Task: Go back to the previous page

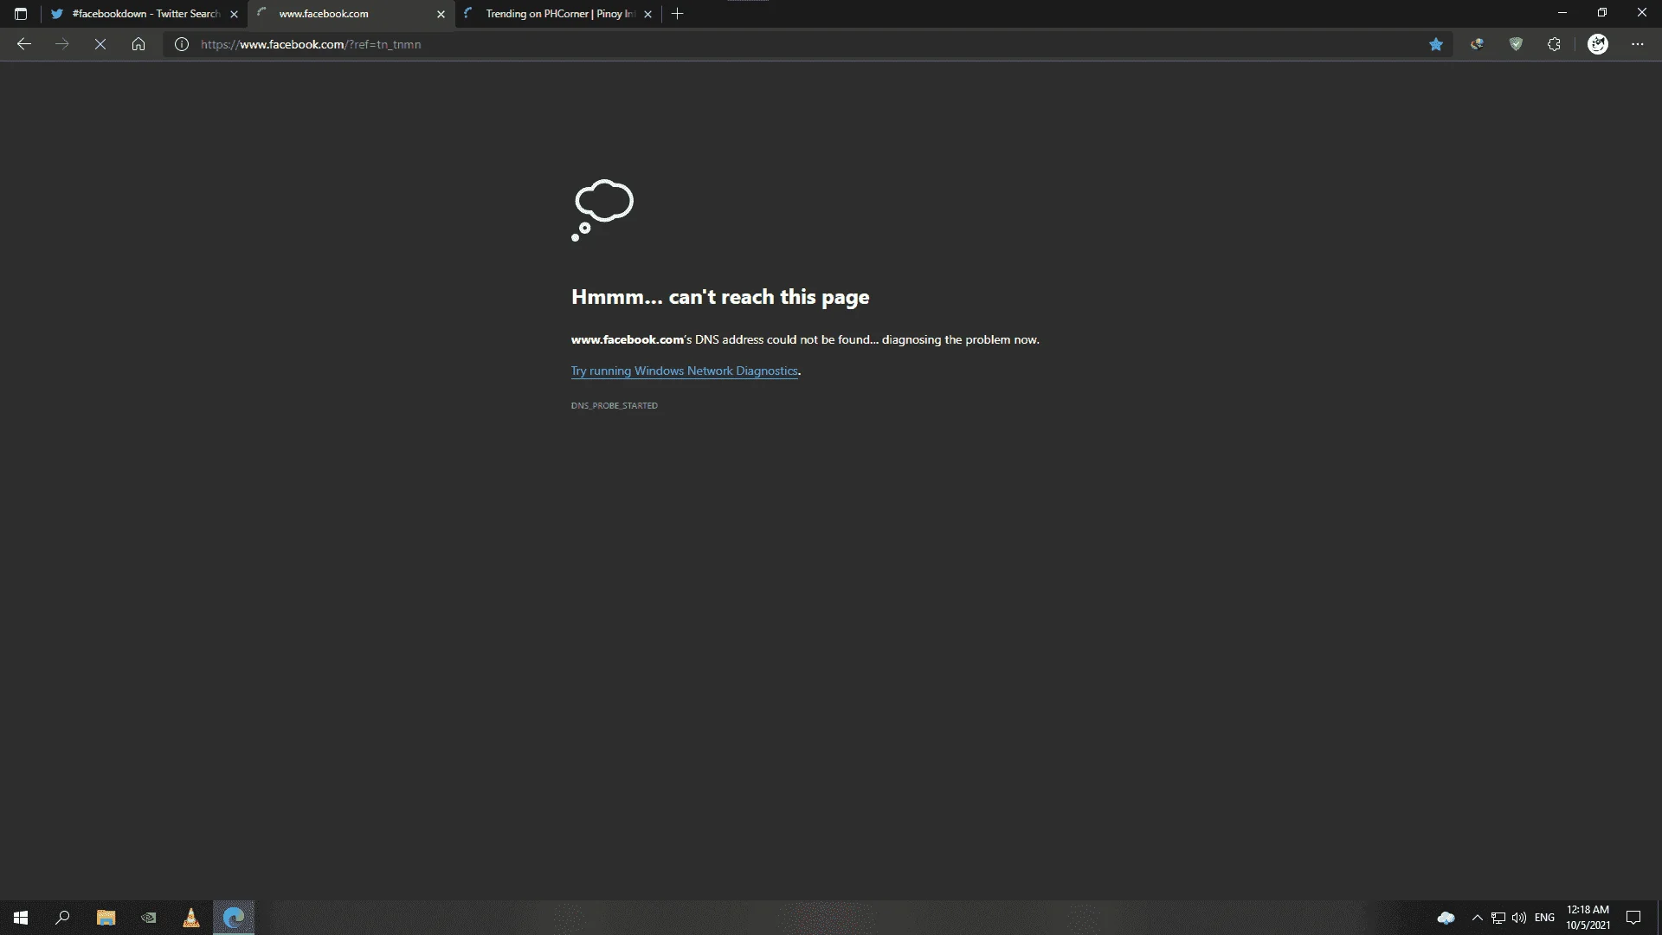Action: (24, 44)
